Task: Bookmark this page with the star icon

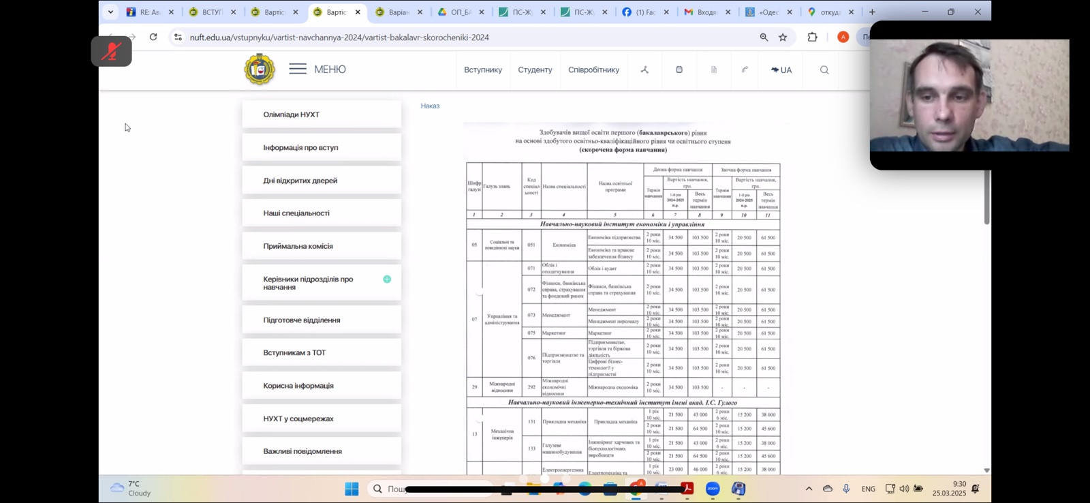Action: pyautogui.click(x=783, y=37)
